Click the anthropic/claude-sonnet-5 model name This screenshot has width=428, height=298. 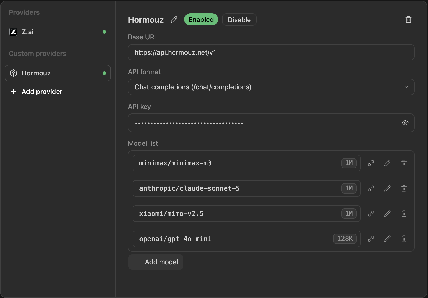189,188
